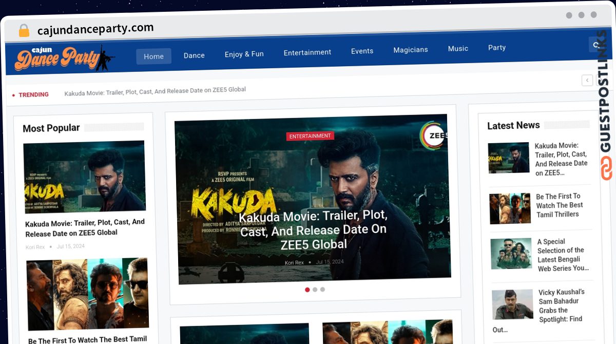
Task: Open the Events menu item
Action: [362, 51]
